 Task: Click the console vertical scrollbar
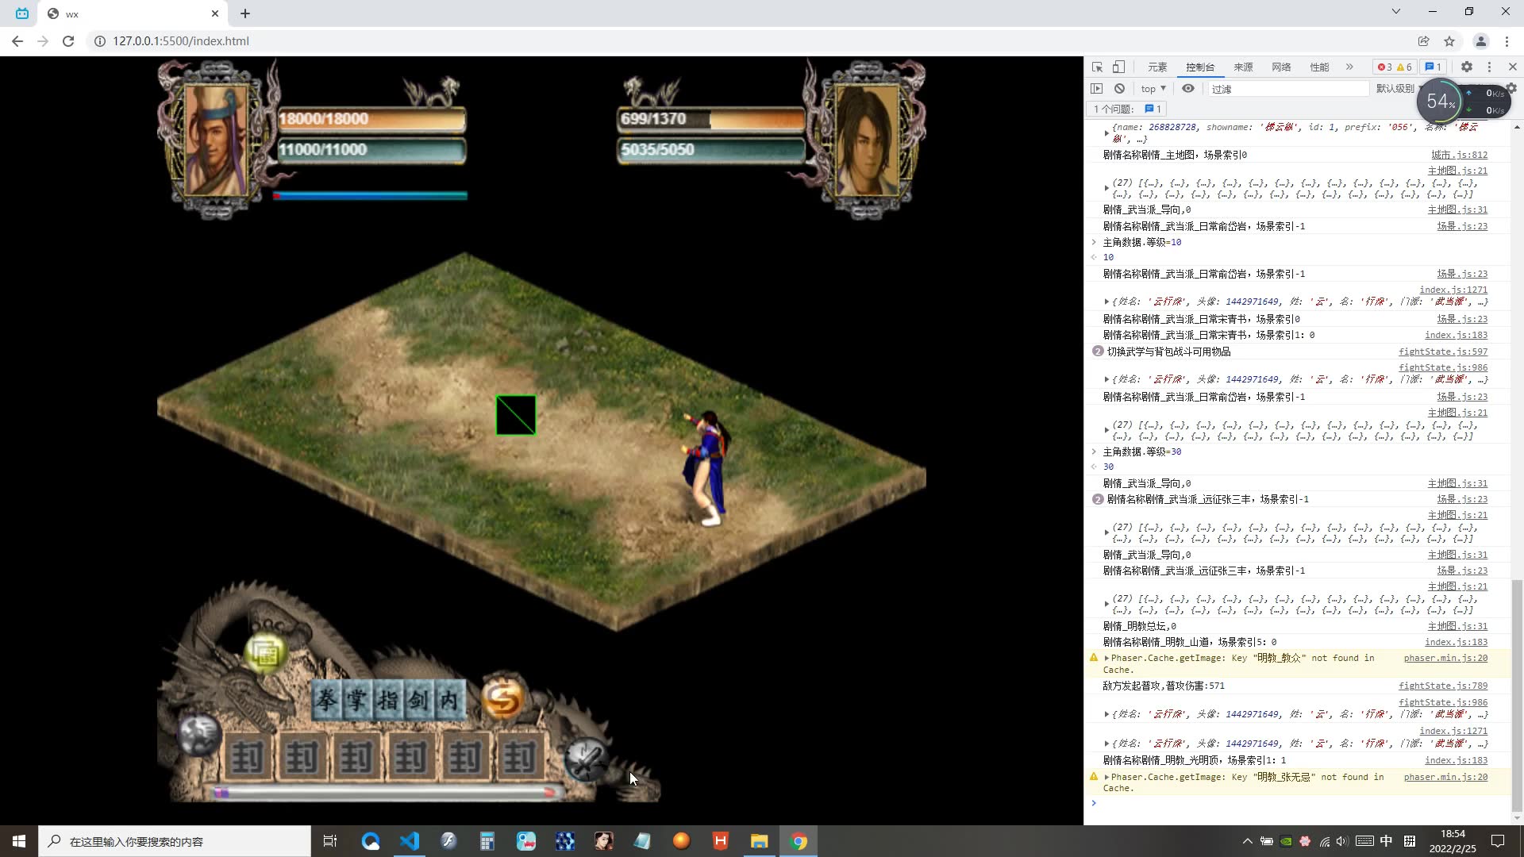[1517, 694]
